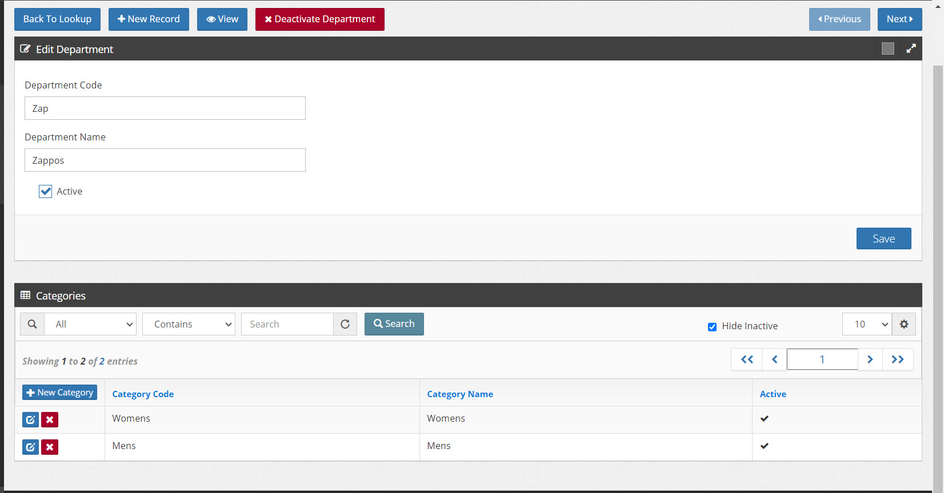This screenshot has height=493, width=944.
Task: Expand Edit Department panel to fullscreen
Action: (911, 49)
